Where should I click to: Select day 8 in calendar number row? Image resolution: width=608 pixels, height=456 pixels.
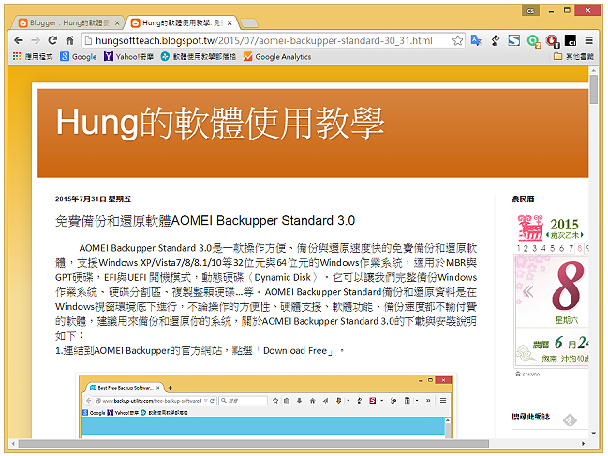579,248
